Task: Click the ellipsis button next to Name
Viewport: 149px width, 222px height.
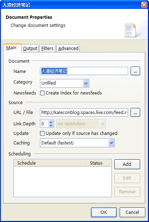Action: coord(135,71)
